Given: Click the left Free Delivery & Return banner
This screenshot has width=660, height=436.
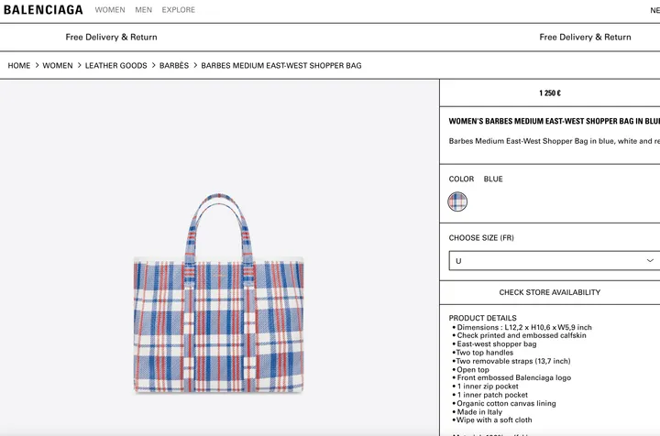Looking at the screenshot, I should tap(111, 38).
